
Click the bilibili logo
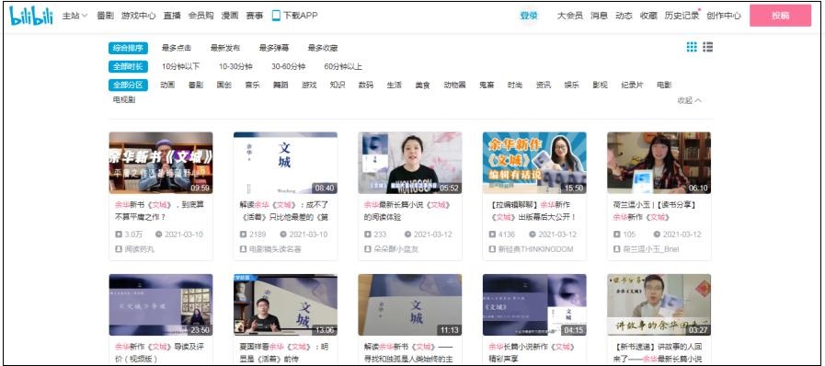(x=31, y=16)
